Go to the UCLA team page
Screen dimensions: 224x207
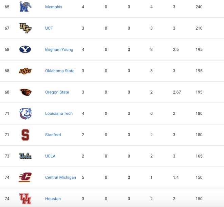(x=50, y=156)
